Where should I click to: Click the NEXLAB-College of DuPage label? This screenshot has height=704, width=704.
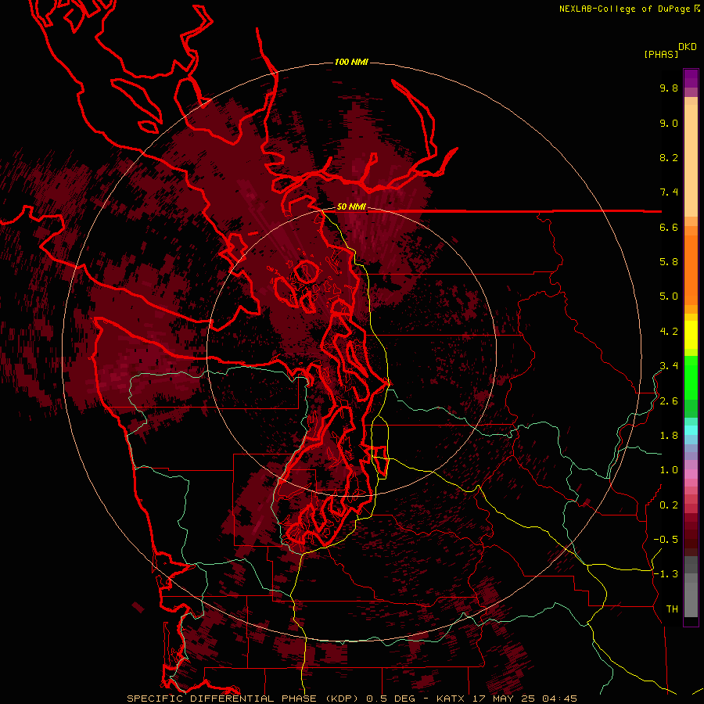coord(624,9)
